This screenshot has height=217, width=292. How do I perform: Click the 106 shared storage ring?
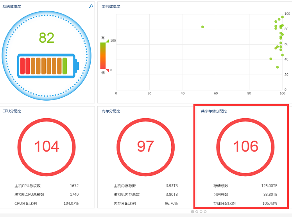245,147
